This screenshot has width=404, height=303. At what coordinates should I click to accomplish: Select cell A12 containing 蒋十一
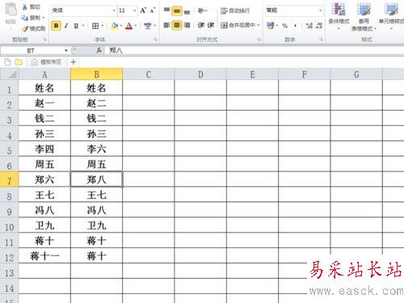[x=44, y=255]
